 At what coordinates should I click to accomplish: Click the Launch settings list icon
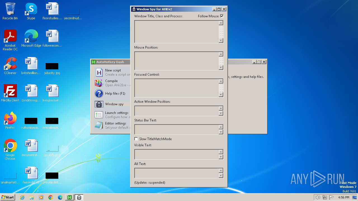(99, 115)
